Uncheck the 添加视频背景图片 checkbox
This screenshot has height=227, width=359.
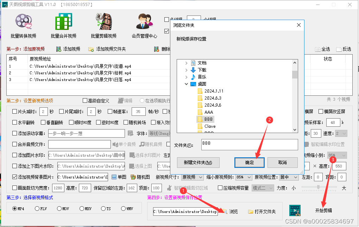pos(15,177)
